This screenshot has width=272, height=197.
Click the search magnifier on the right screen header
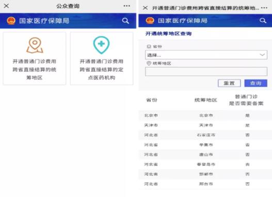tap(263, 21)
